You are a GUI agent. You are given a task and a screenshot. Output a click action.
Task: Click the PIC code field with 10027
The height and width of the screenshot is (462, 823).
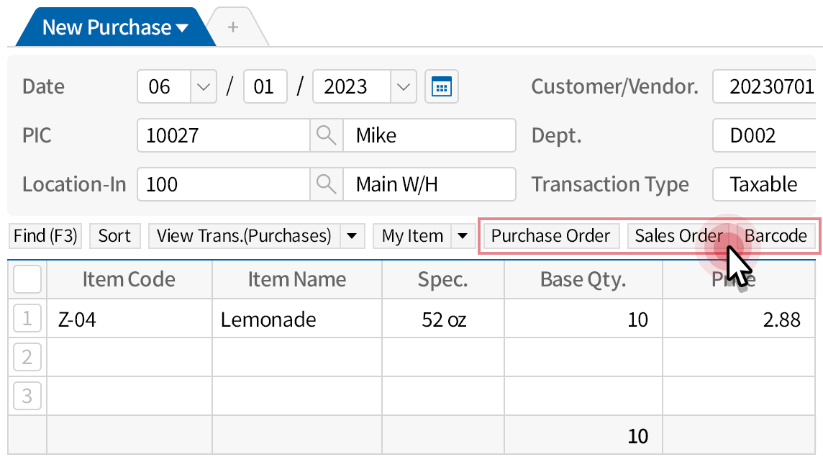223,135
